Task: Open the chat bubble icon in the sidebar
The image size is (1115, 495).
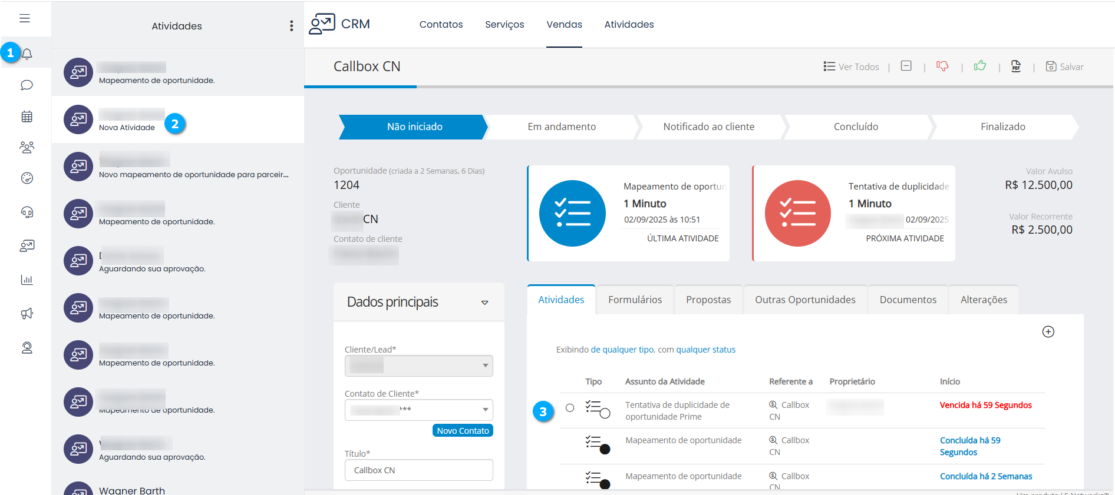Action: pos(27,85)
